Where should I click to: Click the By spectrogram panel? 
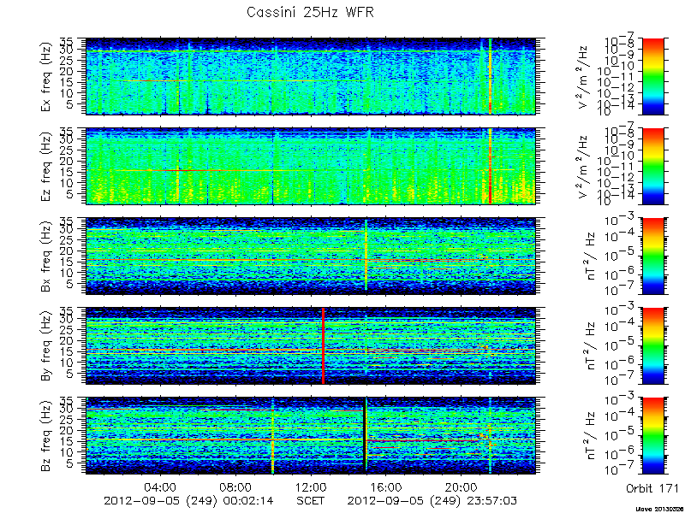click(311, 346)
